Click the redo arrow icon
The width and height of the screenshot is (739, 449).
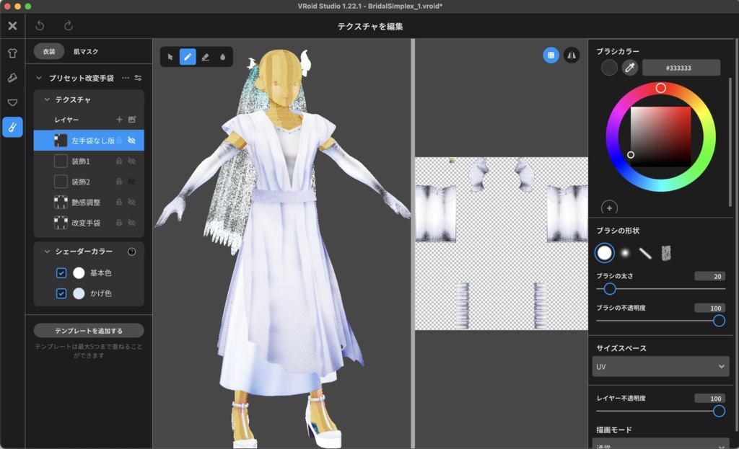pos(69,26)
